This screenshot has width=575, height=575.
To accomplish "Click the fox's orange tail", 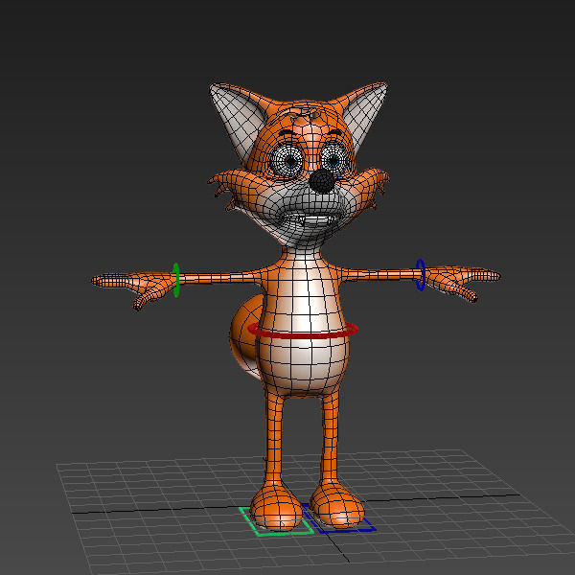I will pos(245,337).
